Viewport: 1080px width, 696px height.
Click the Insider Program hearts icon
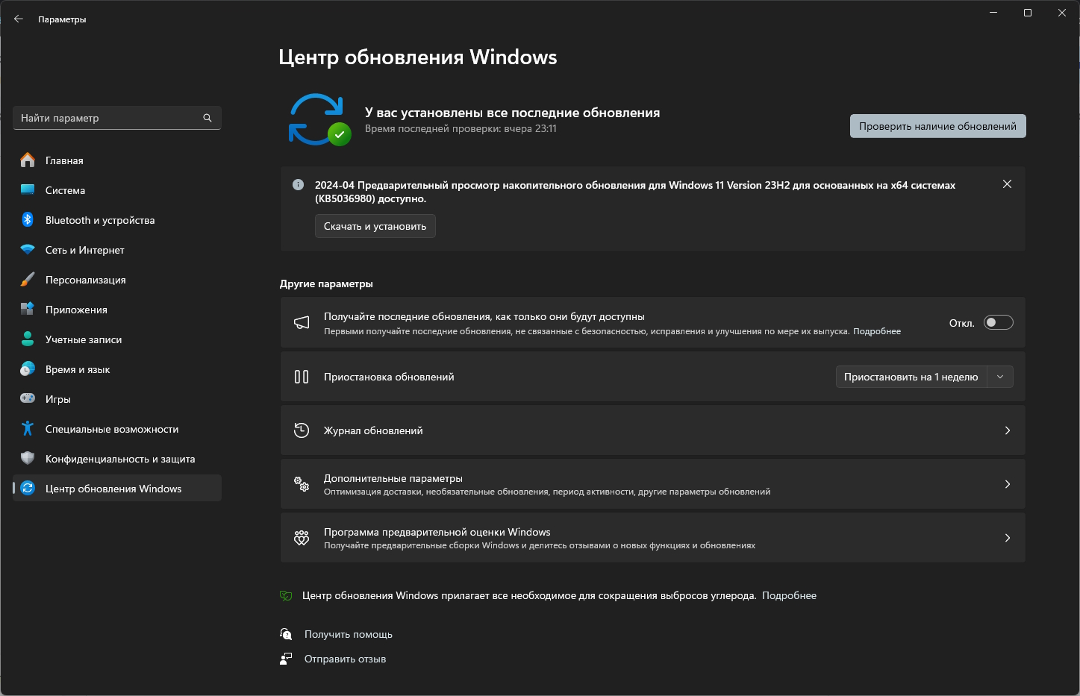302,538
